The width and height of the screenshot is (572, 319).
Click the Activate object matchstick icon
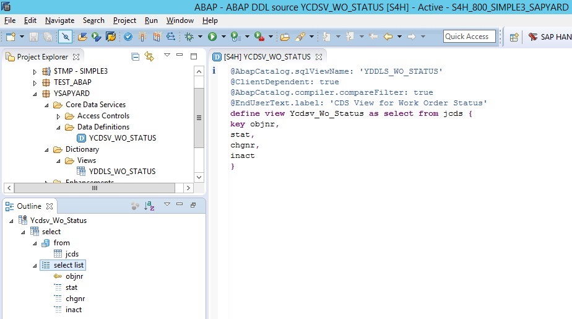(x=142, y=37)
